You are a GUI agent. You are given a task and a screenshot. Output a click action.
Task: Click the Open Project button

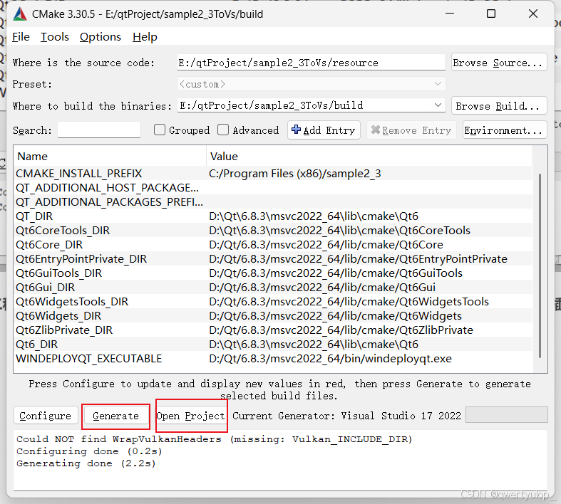(x=191, y=416)
